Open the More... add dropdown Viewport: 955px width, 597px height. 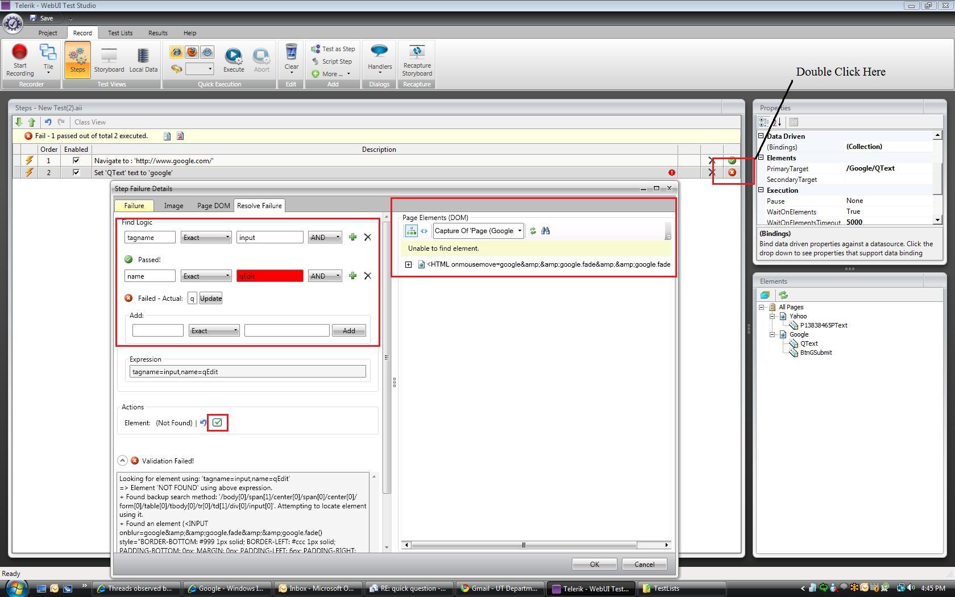331,74
